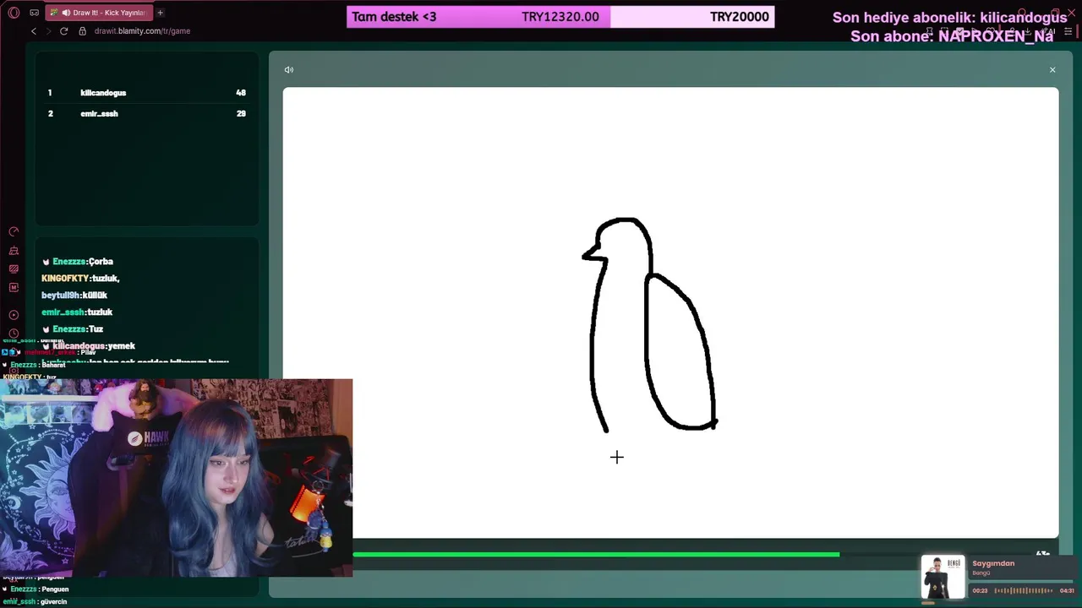Screen dimensions: 1082x608
Task: Click the TRY20000 goal amount
Action: point(740,17)
